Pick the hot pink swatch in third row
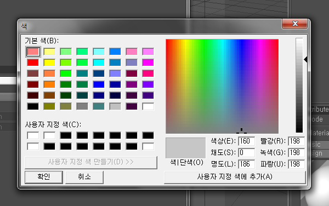This screenshot has width=329, height=206. (x=148, y=73)
